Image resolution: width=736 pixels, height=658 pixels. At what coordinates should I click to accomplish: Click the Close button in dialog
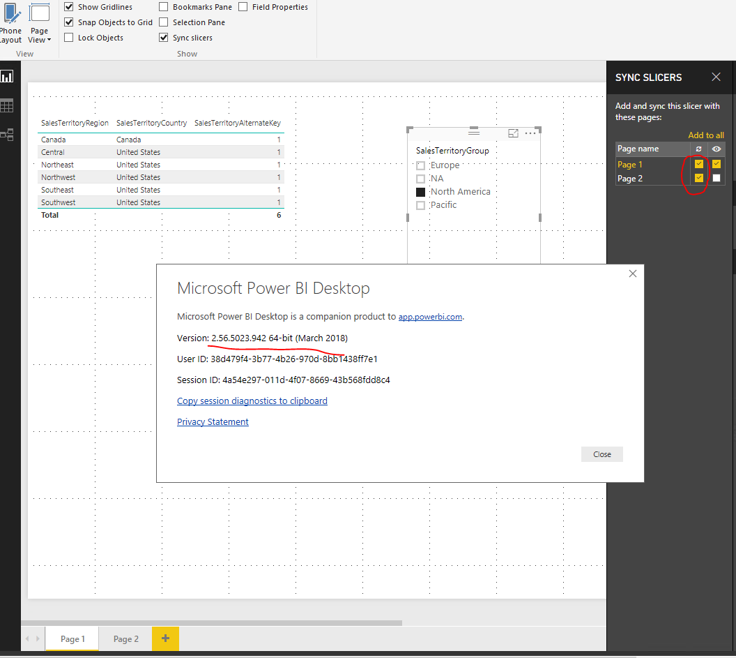click(x=601, y=454)
